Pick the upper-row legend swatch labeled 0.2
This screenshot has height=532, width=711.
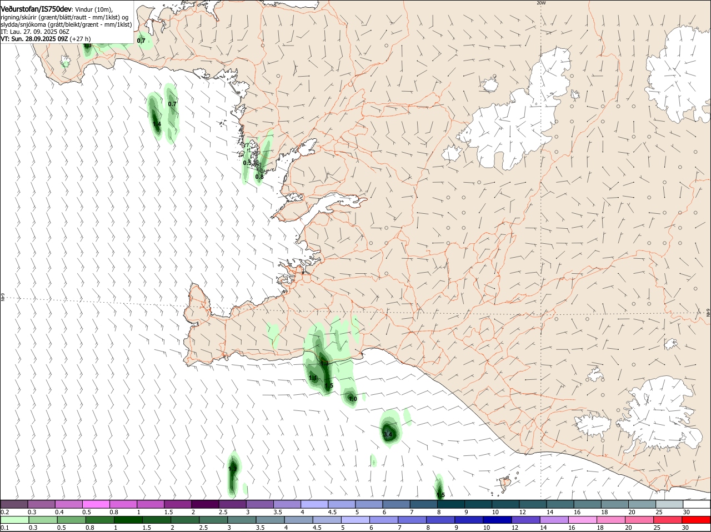click(x=14, y=504)
